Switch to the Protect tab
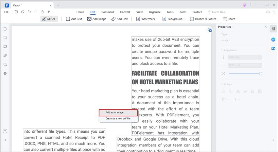Image resolution: width=278 pixels, height=152 pixels. click(x=197, y=12)
